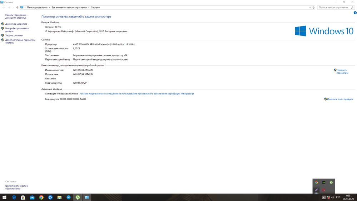
Task: Select Все элементы панели управления breadcrumb
Action: 69,8
